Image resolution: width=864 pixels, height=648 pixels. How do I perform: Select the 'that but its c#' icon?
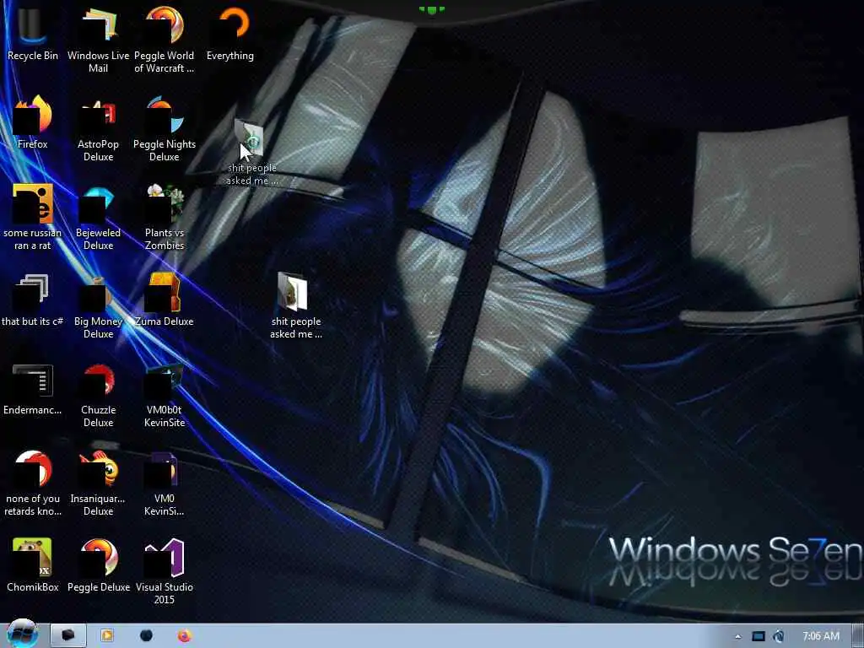click(x=33, y=300)
